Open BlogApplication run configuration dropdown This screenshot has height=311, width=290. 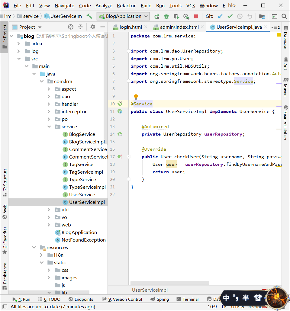click(x=123, y=16)
